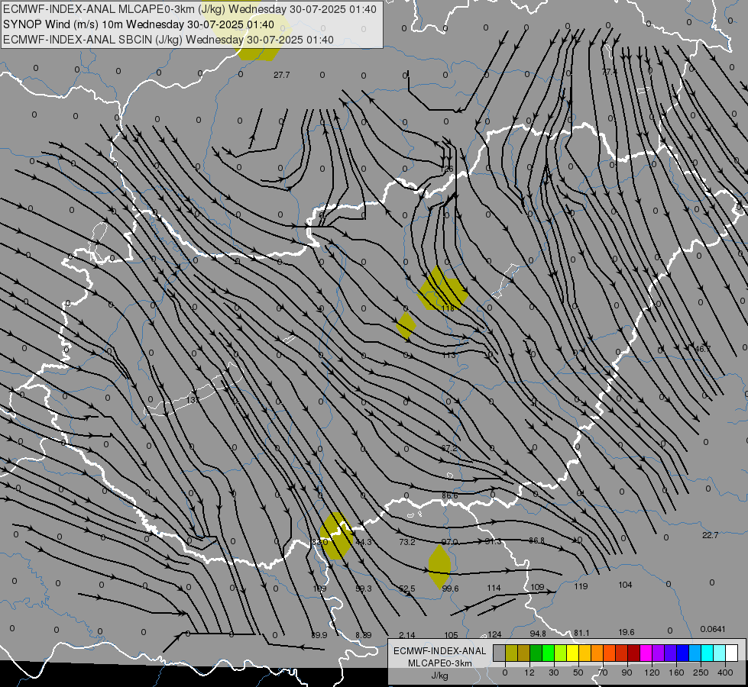748x687 pixels.
Task: Click the map value 99.6
Action: pyautogui.click(x=450, y=589)
